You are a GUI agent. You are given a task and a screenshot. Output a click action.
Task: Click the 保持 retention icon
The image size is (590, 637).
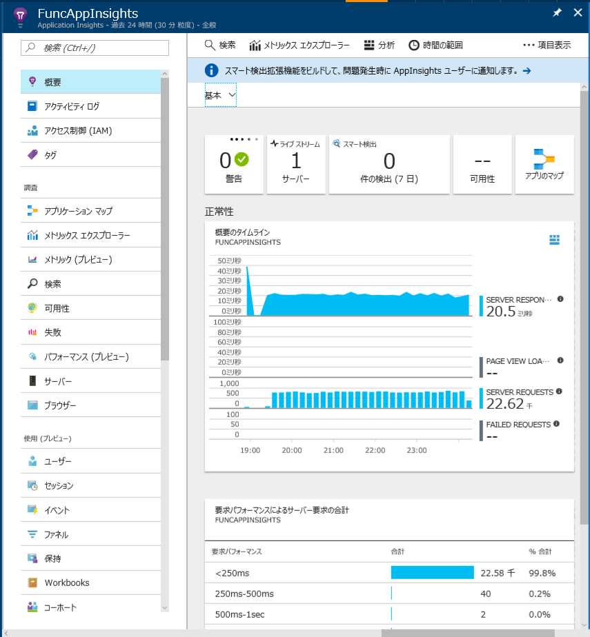[x=32, y=558]
